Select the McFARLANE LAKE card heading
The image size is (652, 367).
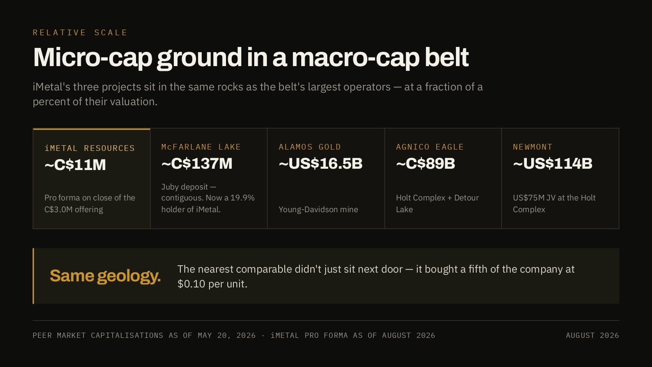[201, 147]
